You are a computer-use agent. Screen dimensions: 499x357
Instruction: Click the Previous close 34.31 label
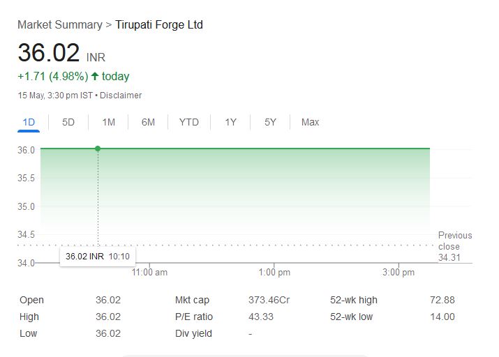point(455,246)
